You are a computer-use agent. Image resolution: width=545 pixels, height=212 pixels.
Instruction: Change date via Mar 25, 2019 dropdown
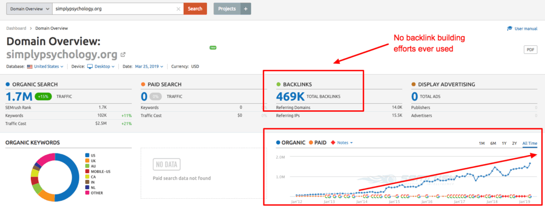[149, 67]
